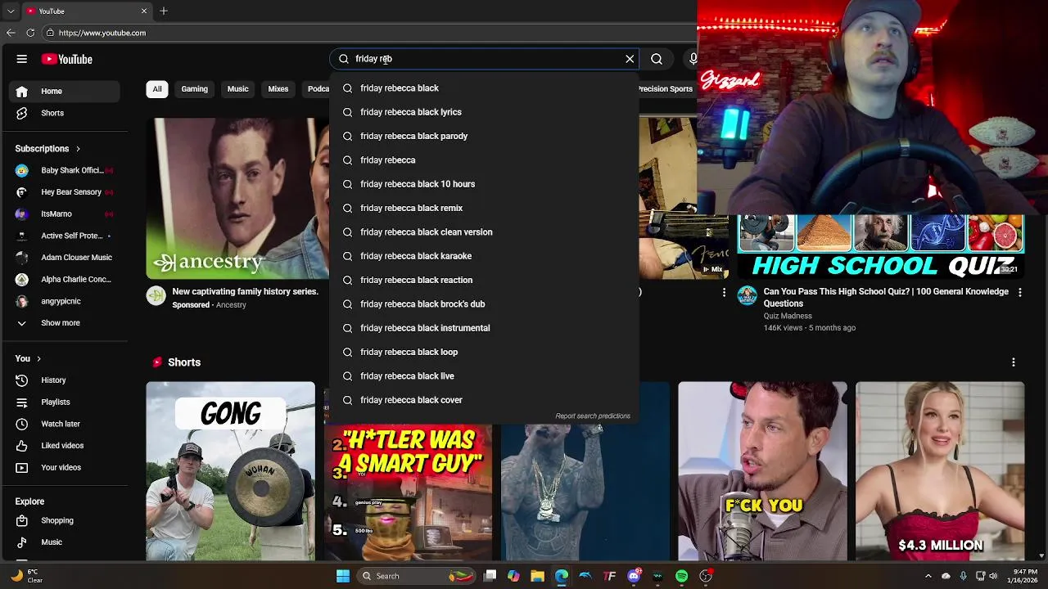Open the browser tab list dropdown
Screen dimensions: 1048x589
(10, 11)
